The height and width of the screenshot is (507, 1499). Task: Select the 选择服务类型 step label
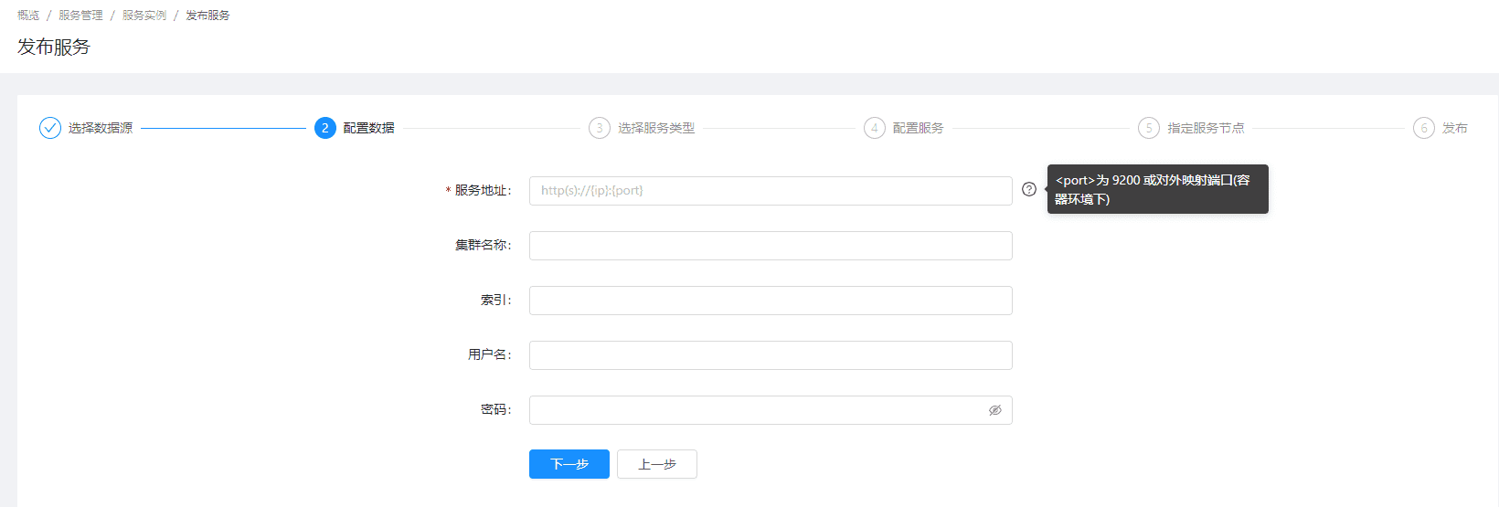click(656, 128)
